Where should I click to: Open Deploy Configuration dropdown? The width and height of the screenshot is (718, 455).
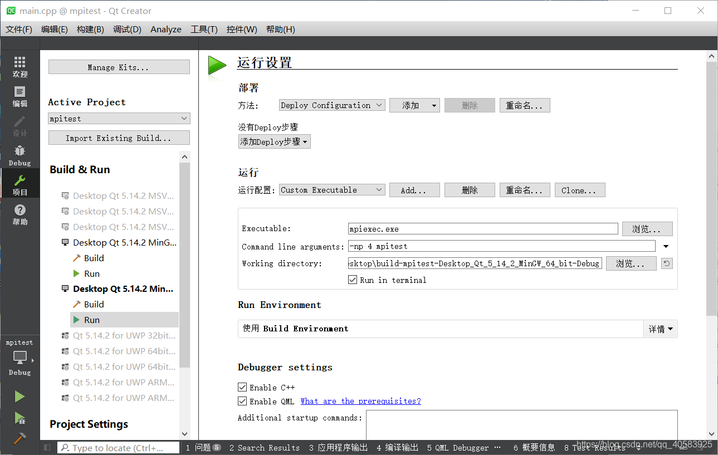tap(332, 105)
